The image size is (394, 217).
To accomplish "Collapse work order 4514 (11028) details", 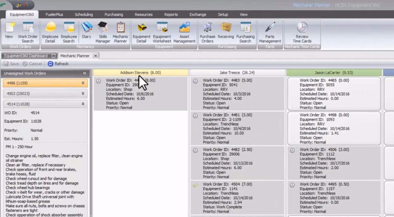I will [x=83, y=104].
